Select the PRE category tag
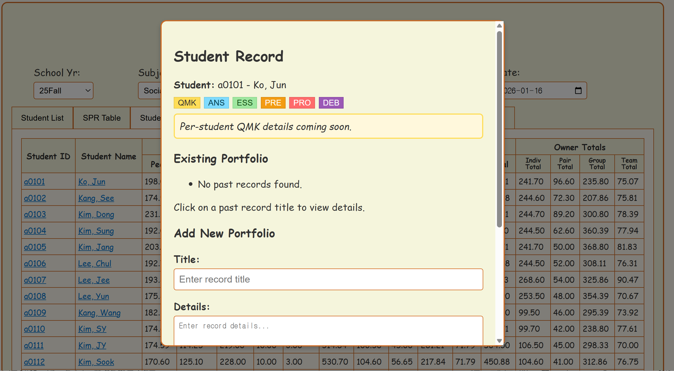 tap(273, 103)
